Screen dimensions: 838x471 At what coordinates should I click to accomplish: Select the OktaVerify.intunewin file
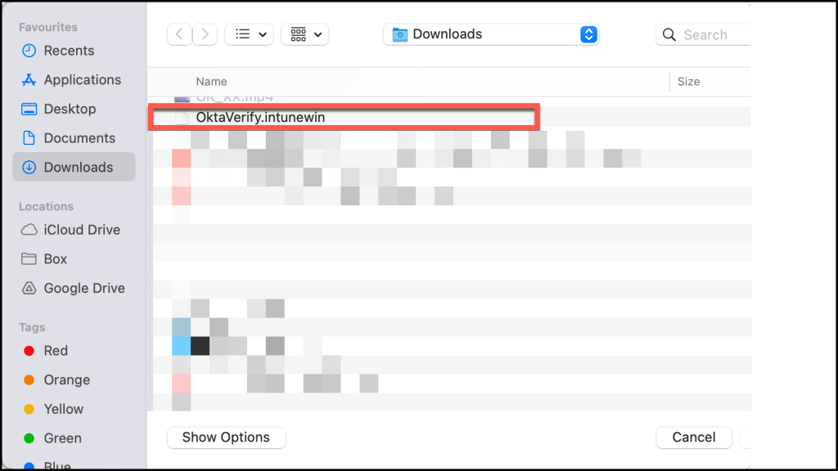coord(260,118)
